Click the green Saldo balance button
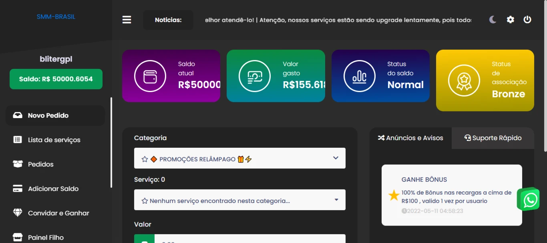547x243 pixels. 56,79
